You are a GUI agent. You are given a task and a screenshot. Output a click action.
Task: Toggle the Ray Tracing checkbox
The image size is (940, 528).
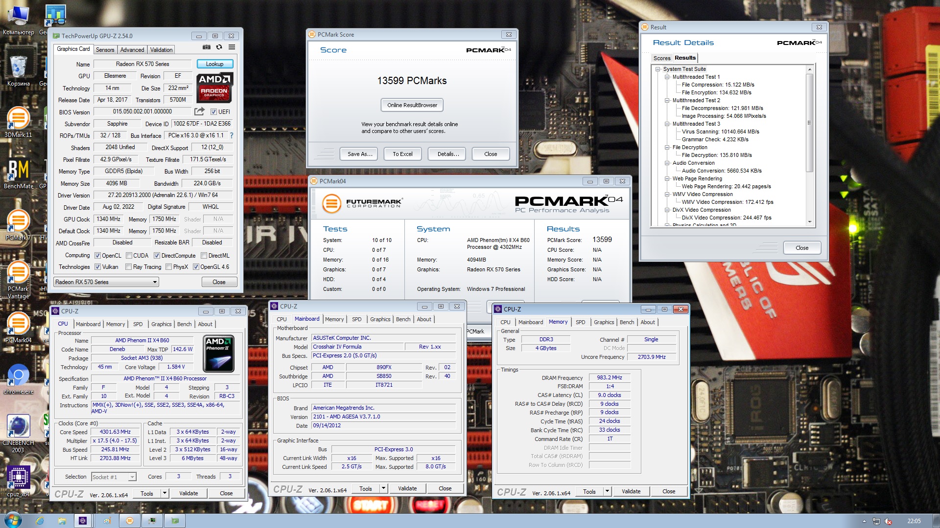click(x=128, y=267)
